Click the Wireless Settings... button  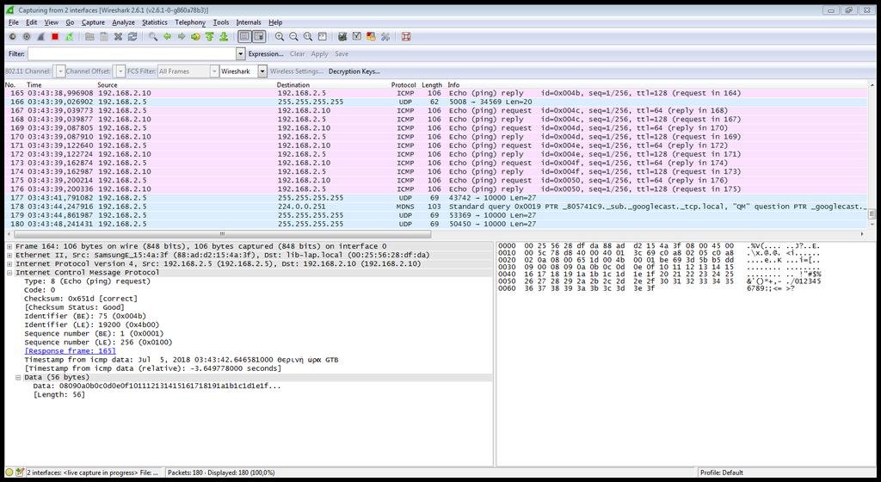click(x=297, y=71)
